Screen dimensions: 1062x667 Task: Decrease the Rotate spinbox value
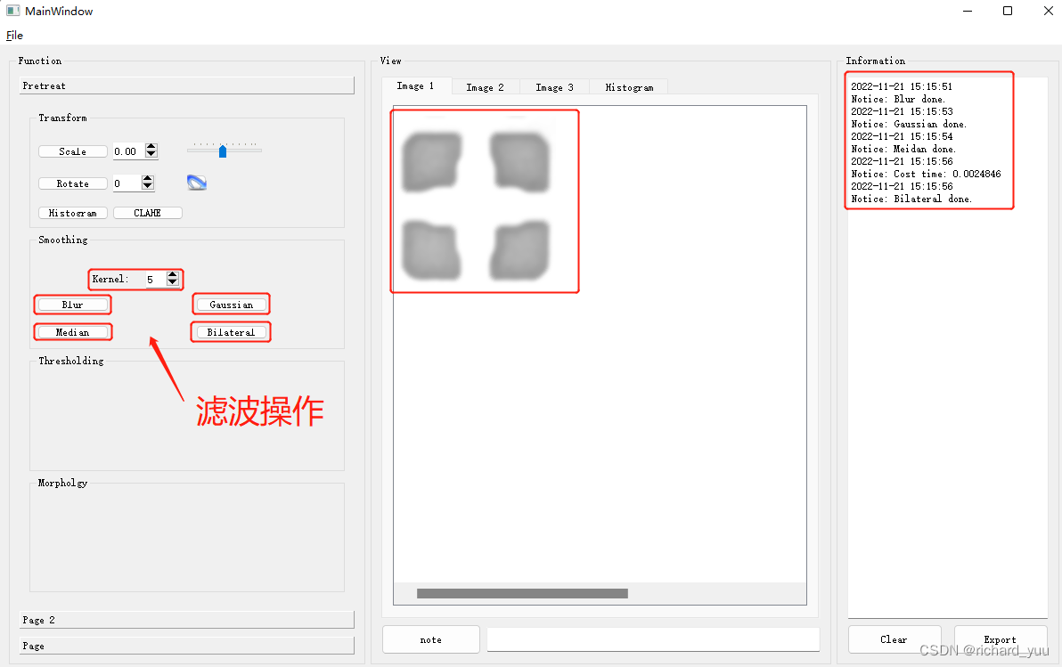(148, 186)
